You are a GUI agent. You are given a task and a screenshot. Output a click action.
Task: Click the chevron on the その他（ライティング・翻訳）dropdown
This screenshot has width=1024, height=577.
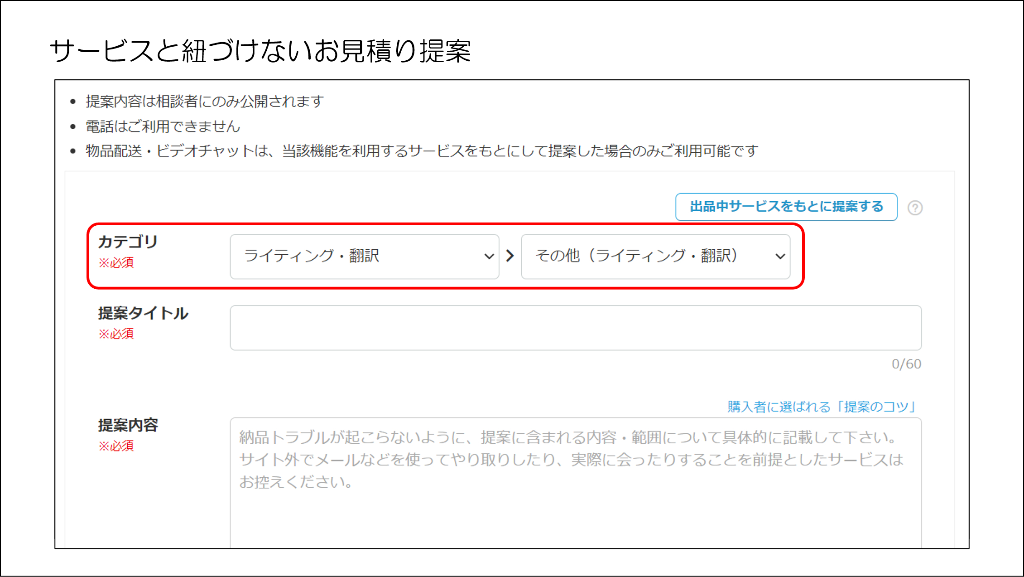pos(780,257)
